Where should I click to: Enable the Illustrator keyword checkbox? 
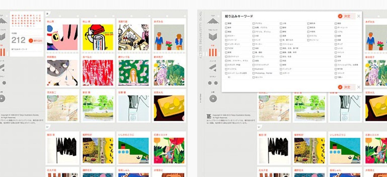pyautogui.click(x=254, y=69)
